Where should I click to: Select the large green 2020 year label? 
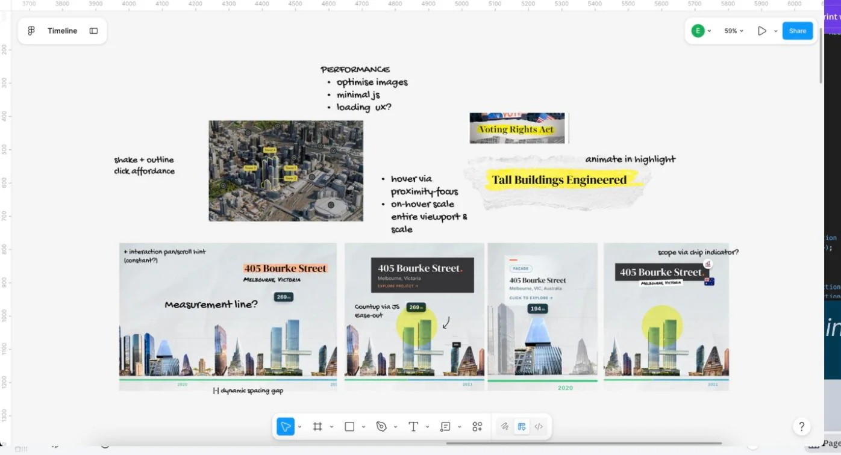565,388
